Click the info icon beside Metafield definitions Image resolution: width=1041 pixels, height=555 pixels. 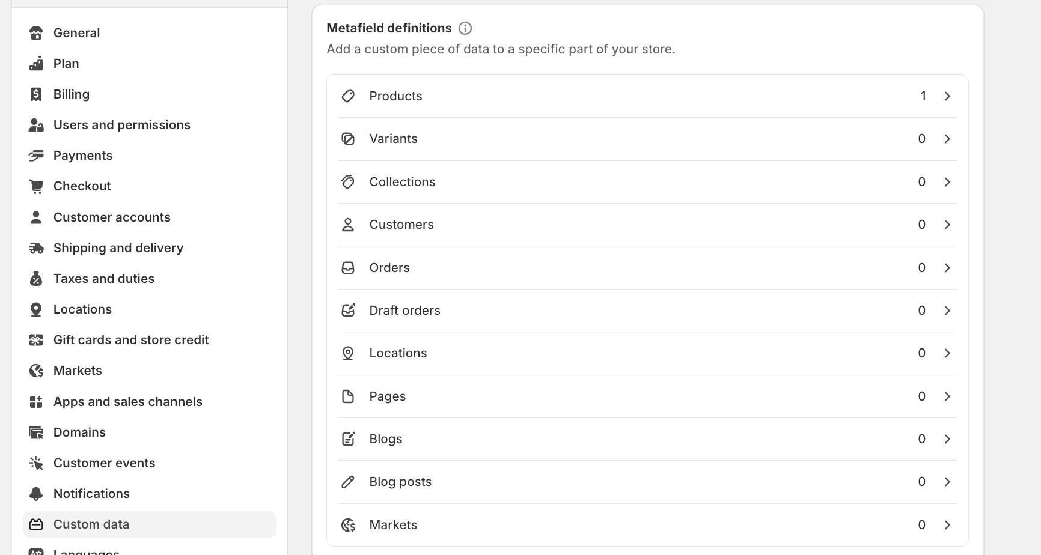pos(465,28)
